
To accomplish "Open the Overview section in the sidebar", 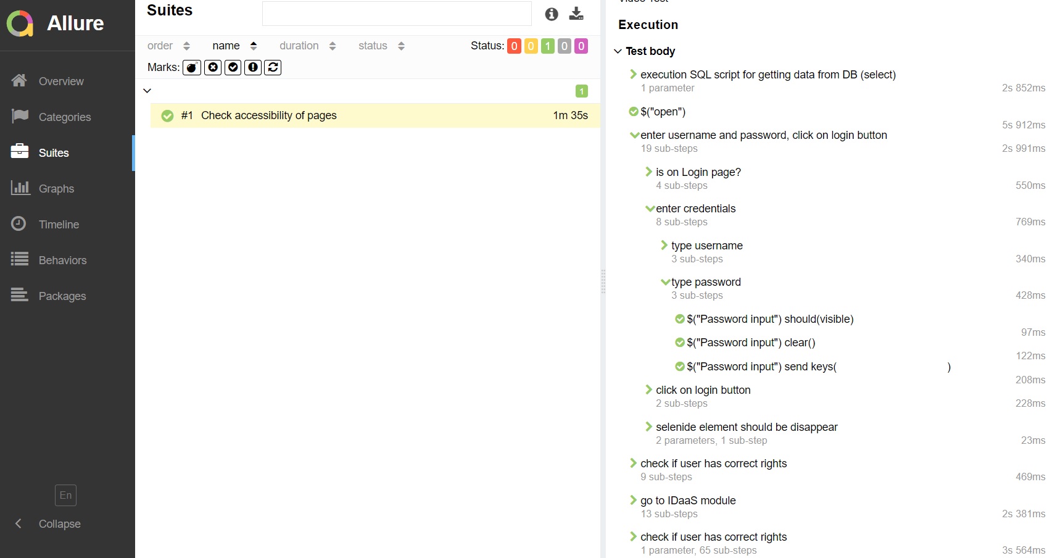I will pos(61,81).
